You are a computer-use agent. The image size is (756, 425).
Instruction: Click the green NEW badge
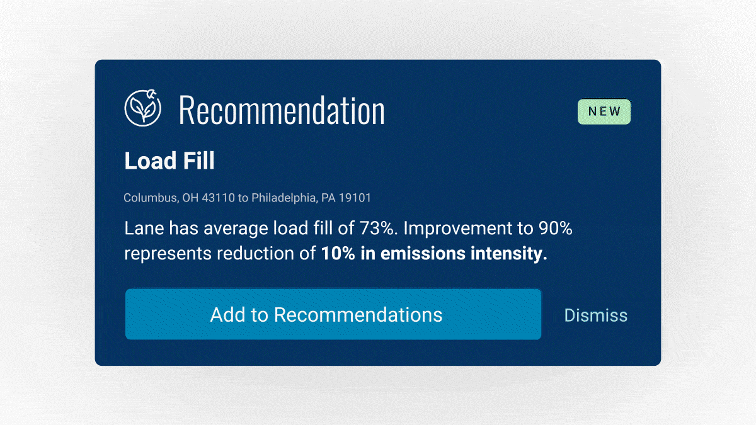[604, 111]
